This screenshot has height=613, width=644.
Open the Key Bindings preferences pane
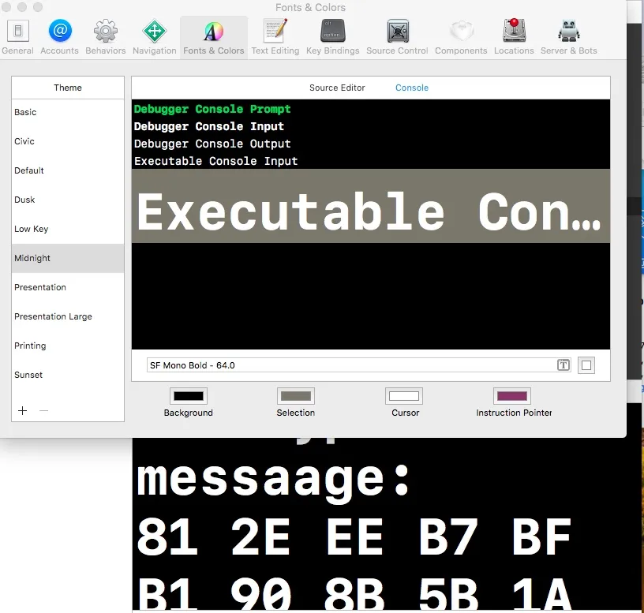pyautogui.click(x=333, y=37)
